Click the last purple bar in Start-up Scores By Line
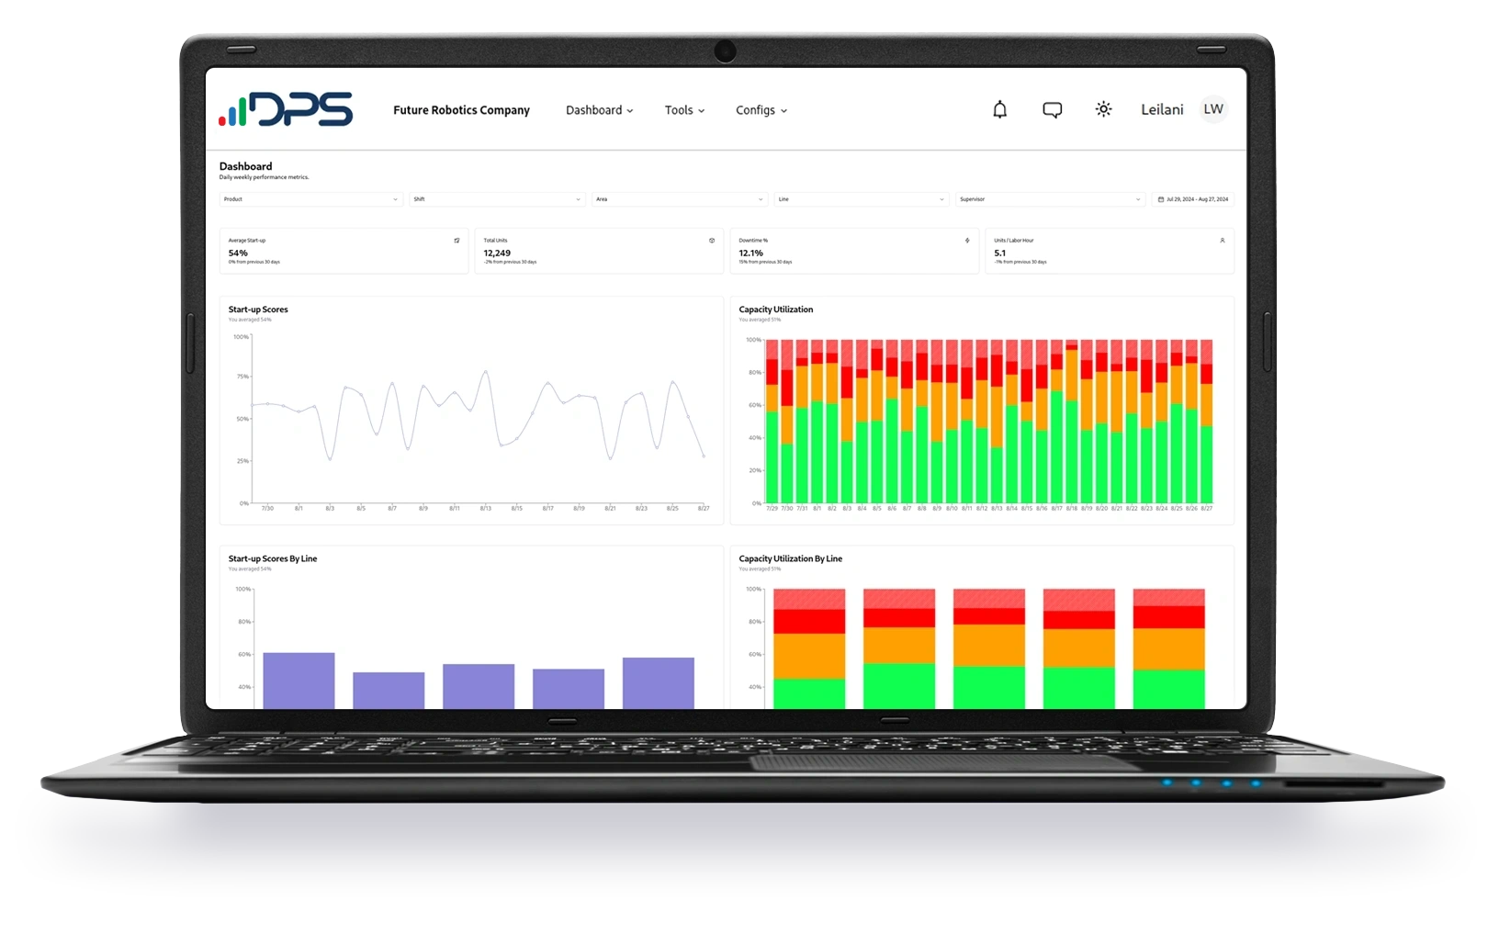 [x=659, y=683]
